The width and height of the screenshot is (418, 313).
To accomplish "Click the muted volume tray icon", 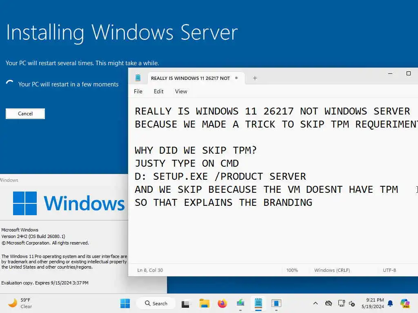I will click(352, 303).
